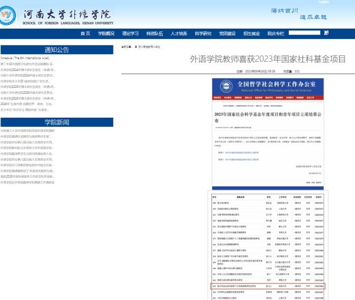
Task: Open the 外语学院翻译系学生 news item
Action: click(x=27, y=154)
